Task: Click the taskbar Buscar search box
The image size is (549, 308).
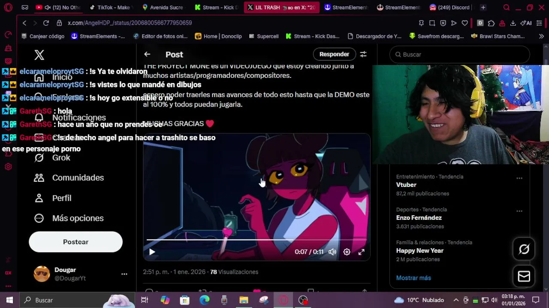Action: [77, 300]
